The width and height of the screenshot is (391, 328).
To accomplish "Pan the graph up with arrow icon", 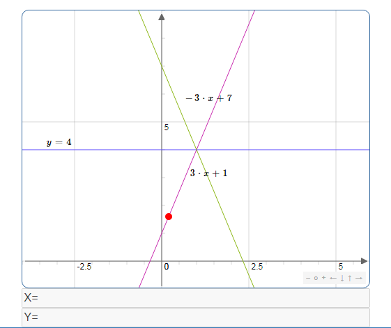I will point(350,278).
